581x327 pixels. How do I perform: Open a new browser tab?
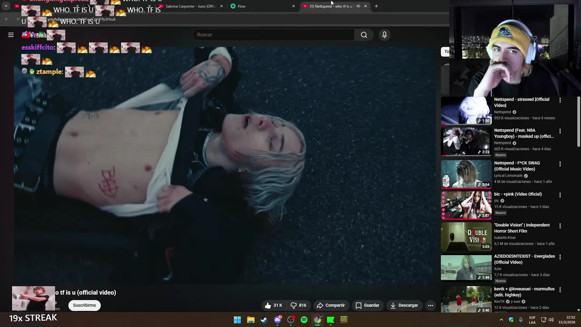pyautogui.click(x=376, y=6)
